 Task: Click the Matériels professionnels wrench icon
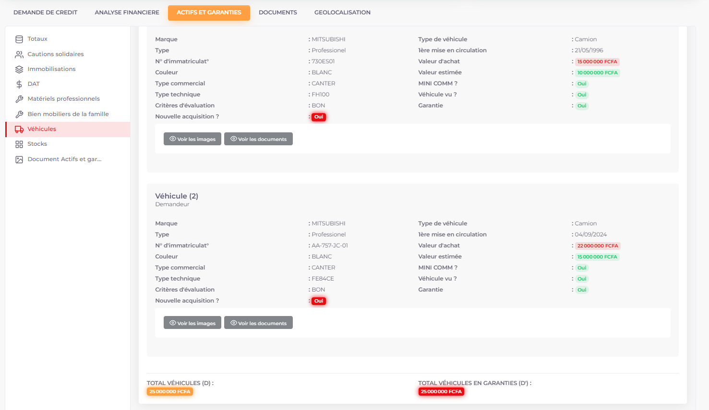tap(19, 99)
